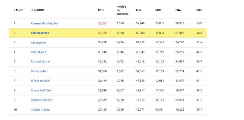Sort table by PTS column header
244x120 pixels.
click(x=101, y=10)
